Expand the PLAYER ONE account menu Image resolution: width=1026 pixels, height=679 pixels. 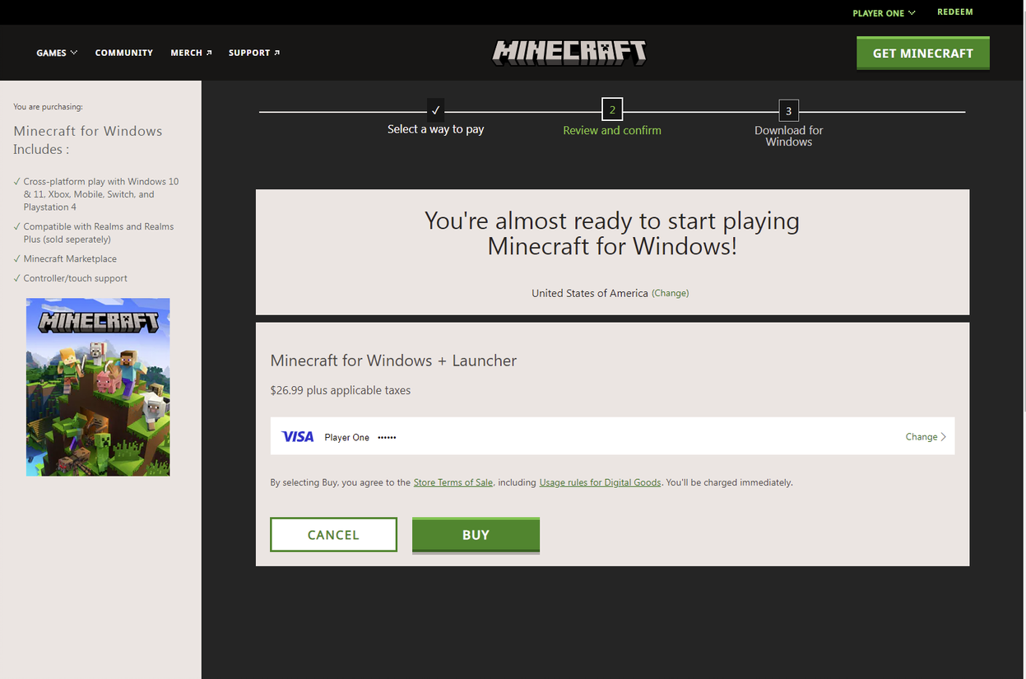883,12
